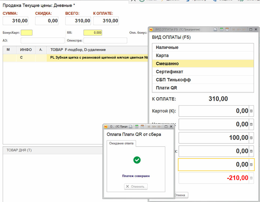
Task: Switch to Ожидание ответа tab
Action: (121, 143)
